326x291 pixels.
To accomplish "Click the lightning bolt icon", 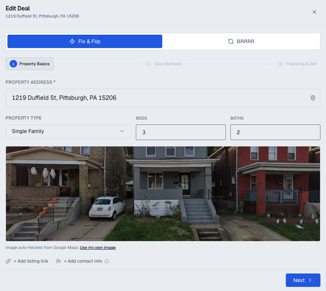I will [x=72, y=41].
